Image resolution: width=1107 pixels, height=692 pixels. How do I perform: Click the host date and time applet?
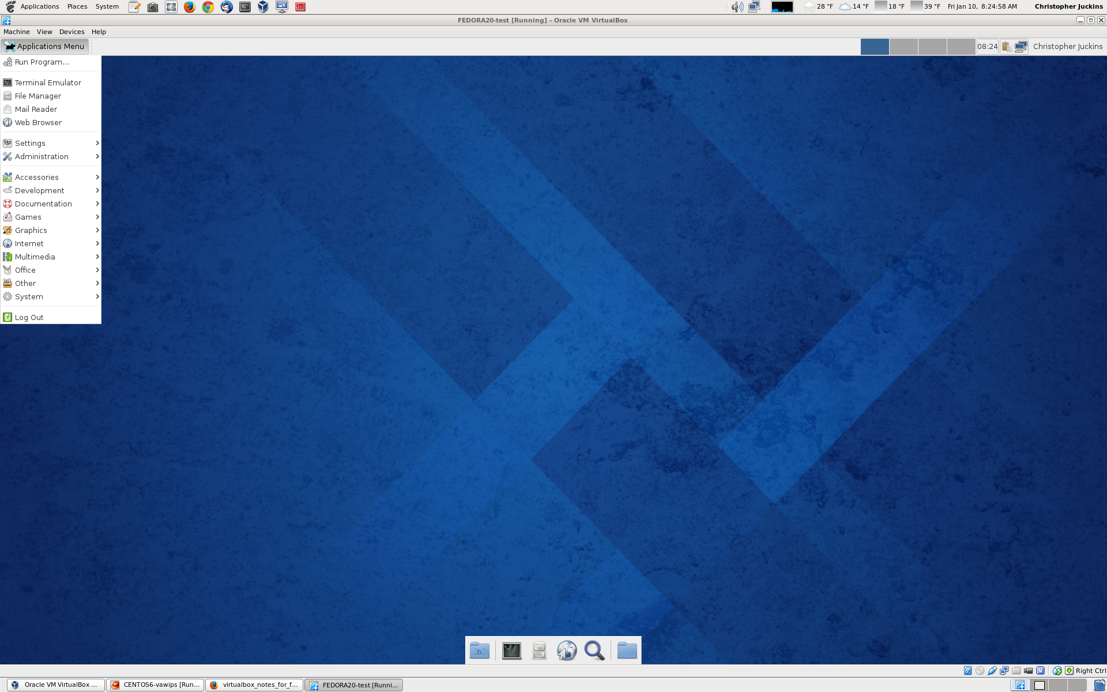coord(982,7)
